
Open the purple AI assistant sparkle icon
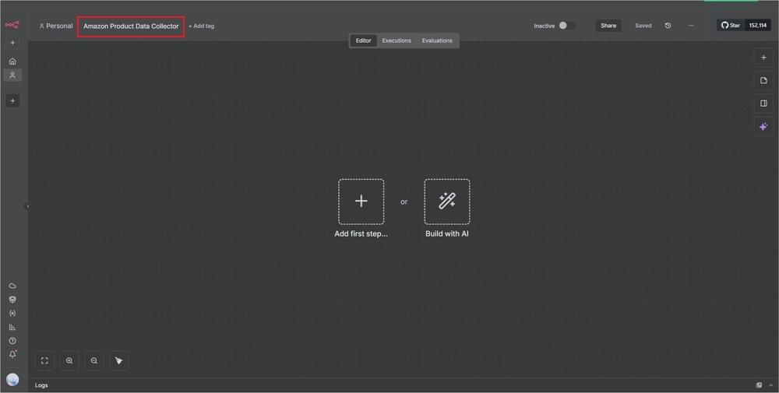click(763, 126)
